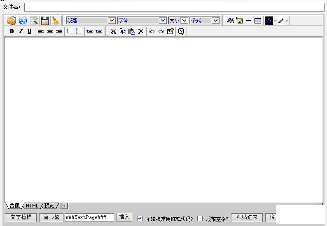Toggle bold formatting
This screenshot has width=327, height=226.
tap(12, 31)
